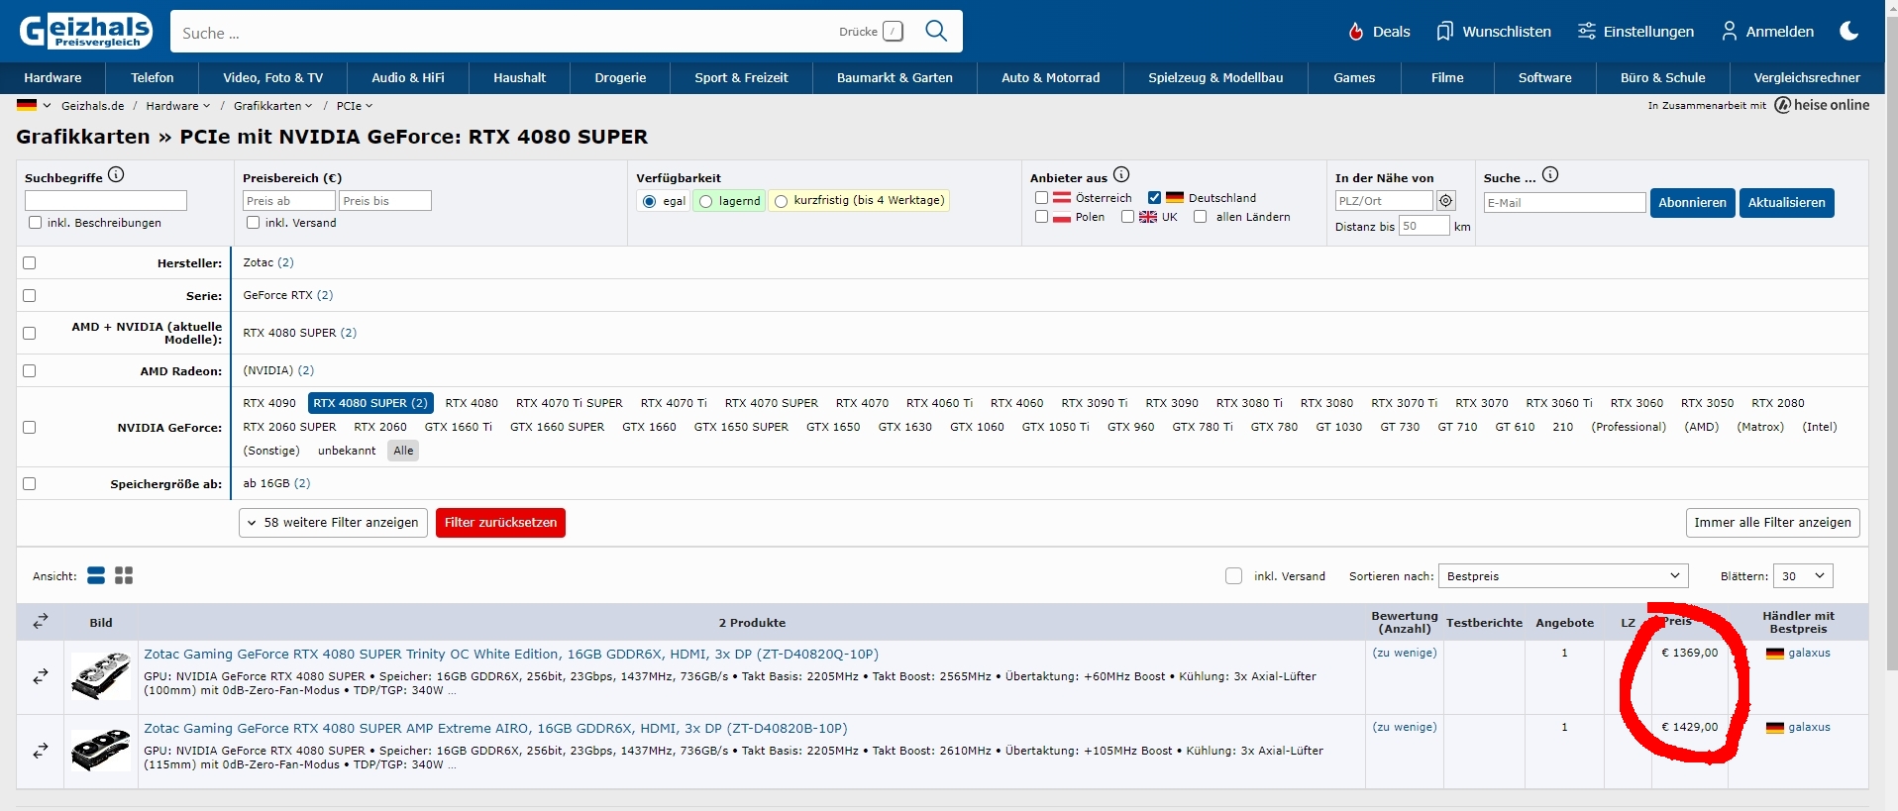The height and width of the screenshot is (811, 1898).
Task: Click E-Mail subscription input field
Action: (x=1564, y=203)
